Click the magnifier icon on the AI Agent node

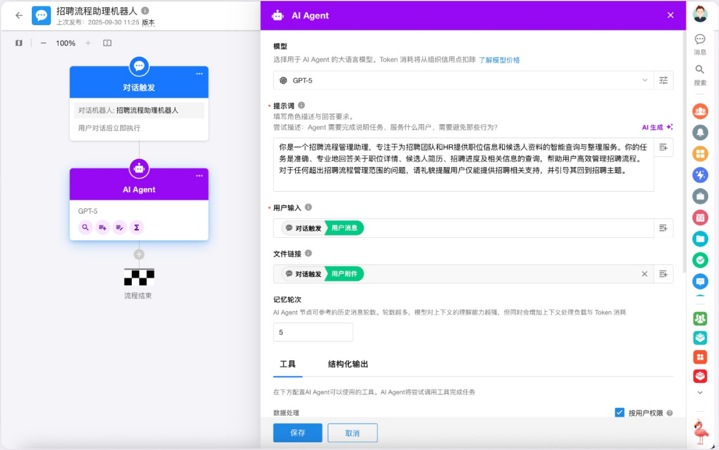(x=86, y=227)
